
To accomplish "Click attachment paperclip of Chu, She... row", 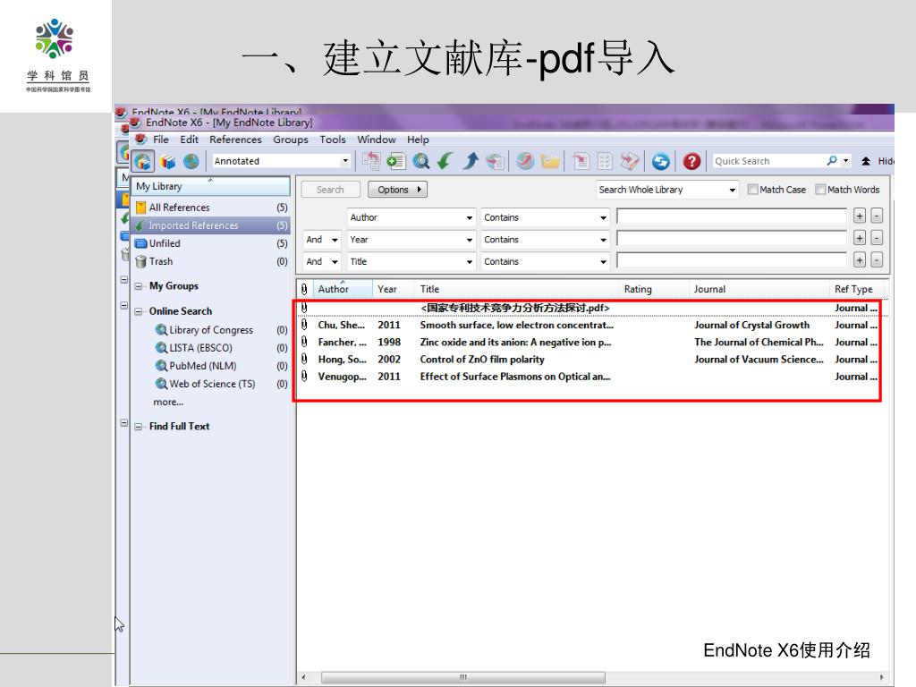I will tap(304, 325).
